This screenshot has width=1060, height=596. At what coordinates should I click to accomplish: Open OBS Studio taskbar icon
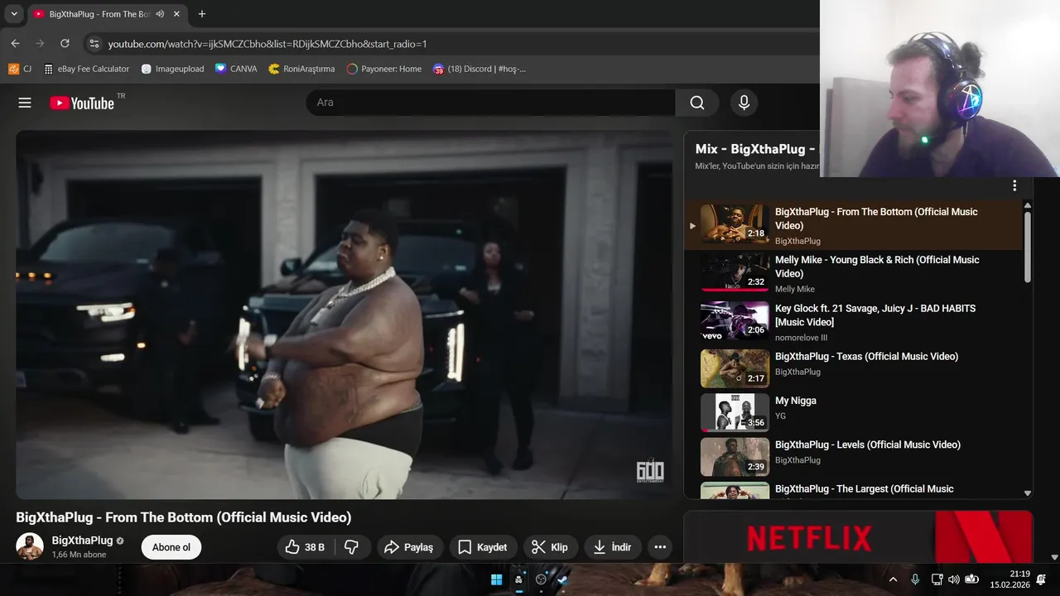pos(541,579)
